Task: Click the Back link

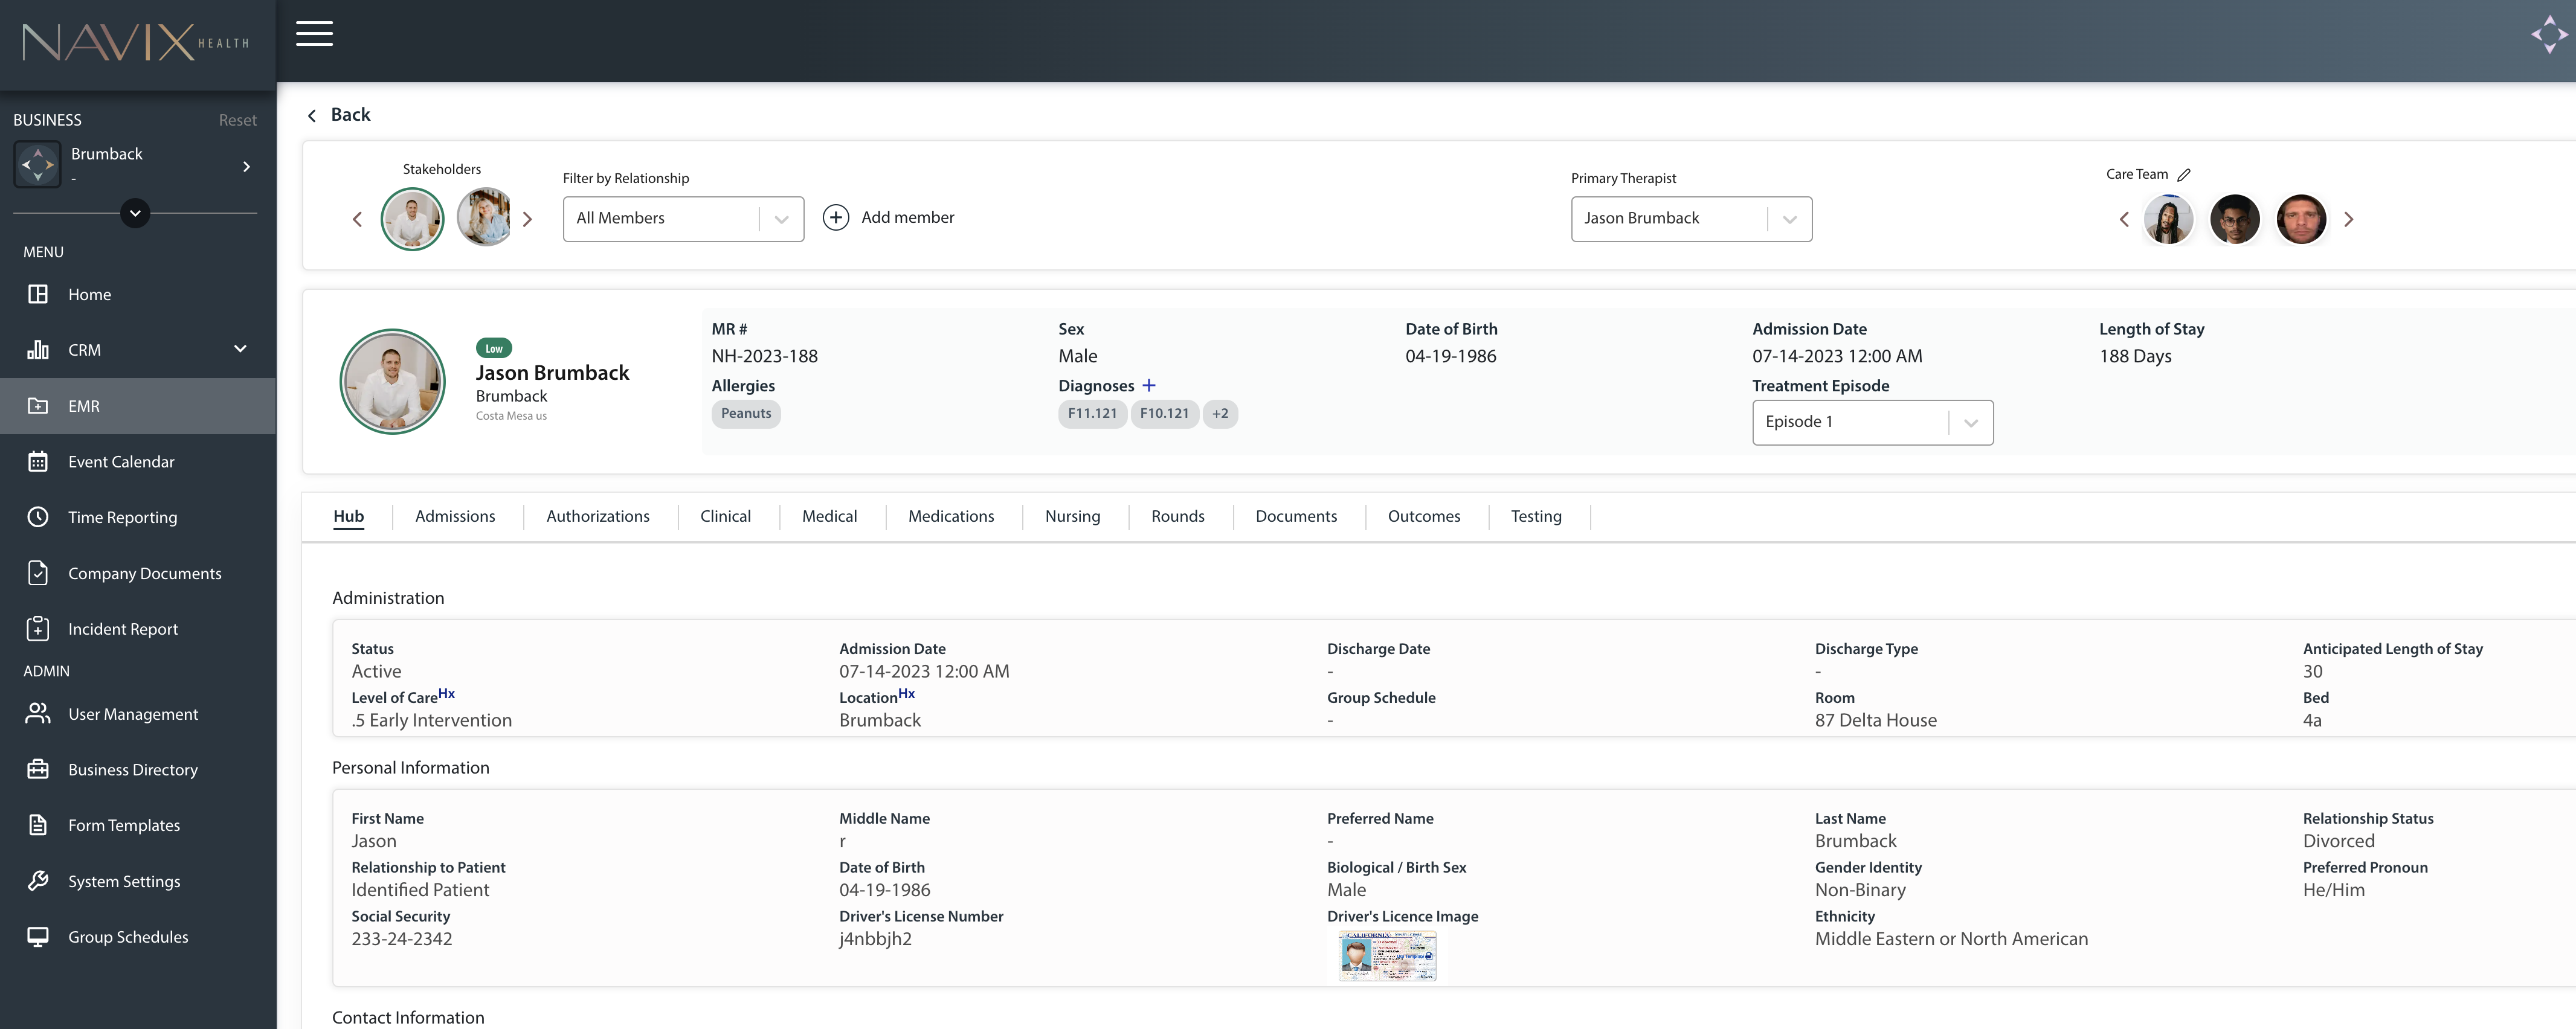Action: click(x=339, y=115)
